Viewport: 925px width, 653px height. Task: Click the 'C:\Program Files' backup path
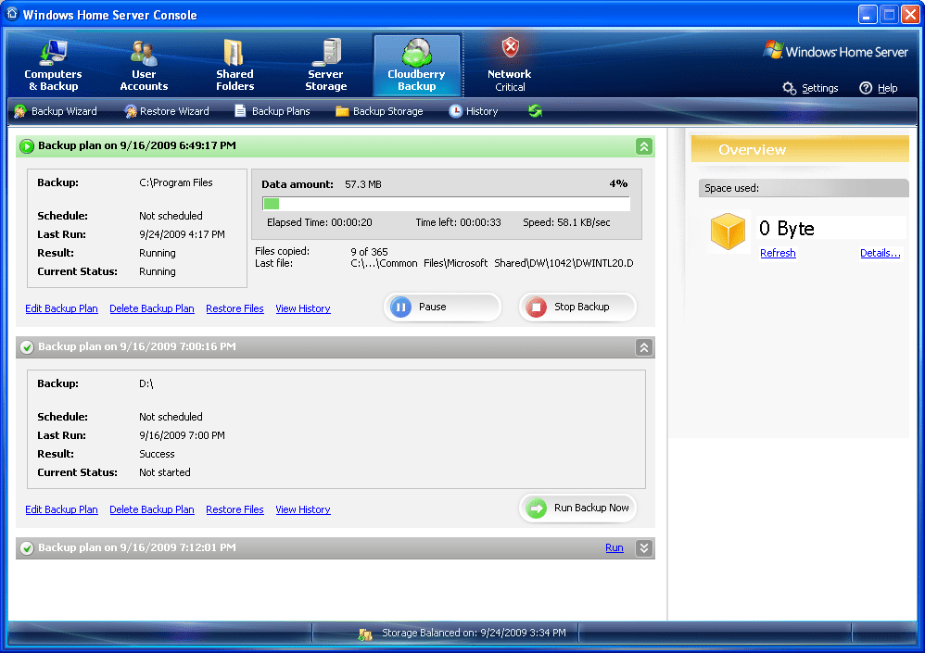pyautogui.click(x=176, y=182)
